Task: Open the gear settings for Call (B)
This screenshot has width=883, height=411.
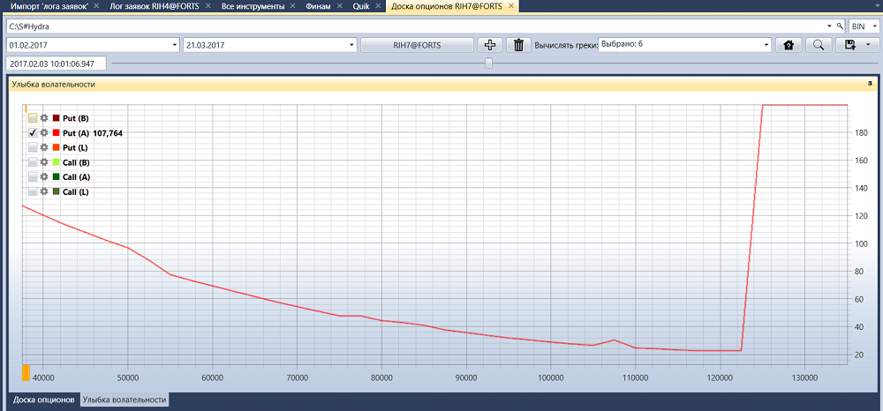Action: 44,162
